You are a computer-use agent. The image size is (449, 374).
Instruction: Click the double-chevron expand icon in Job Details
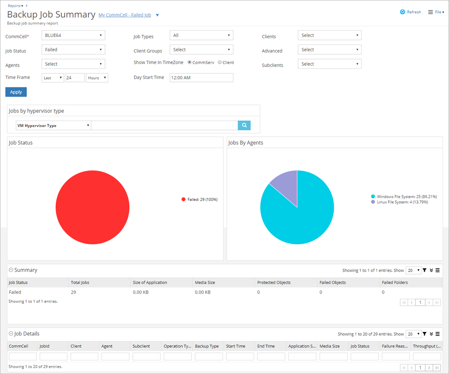431,334
